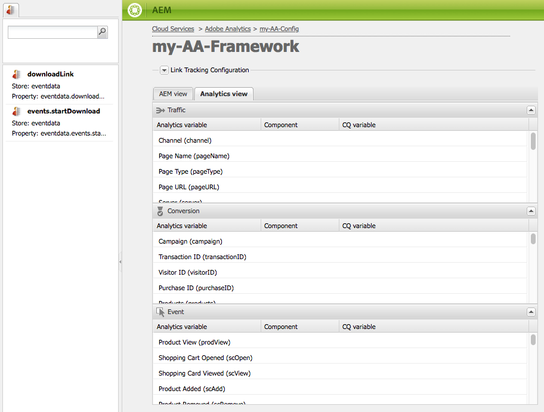Open my-AA-Config breadcrumb link
Viewport: 544px width, 412px height.
point(279,29)
